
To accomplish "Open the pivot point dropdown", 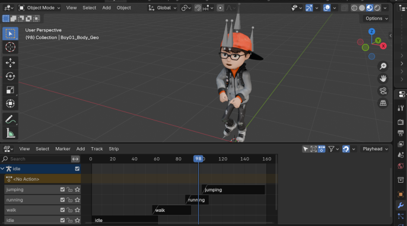I will (x=186, y=8).
